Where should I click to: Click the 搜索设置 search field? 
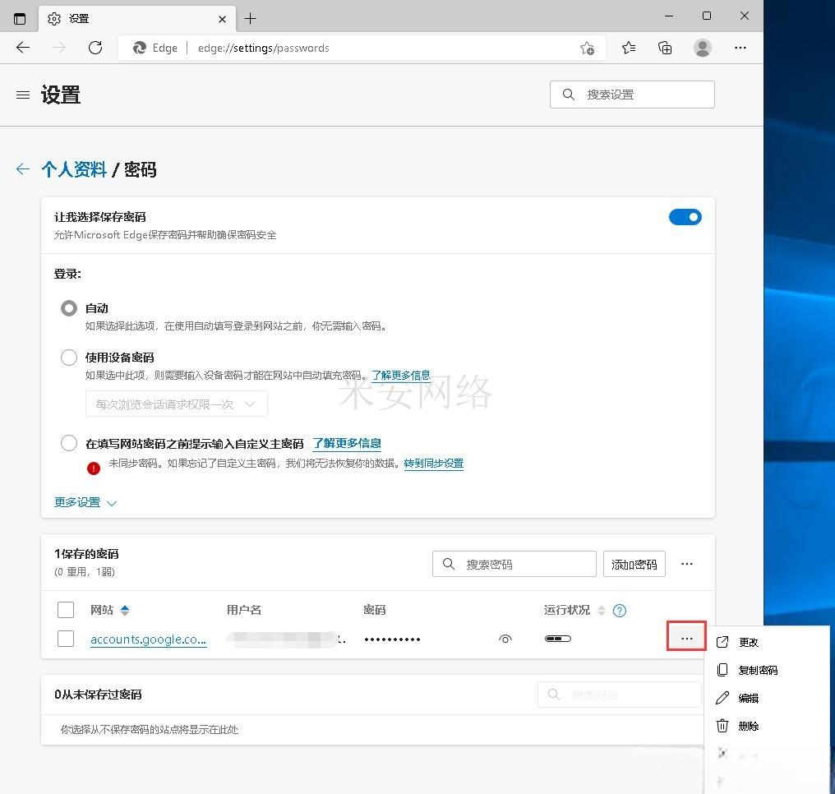coord(632,95)
